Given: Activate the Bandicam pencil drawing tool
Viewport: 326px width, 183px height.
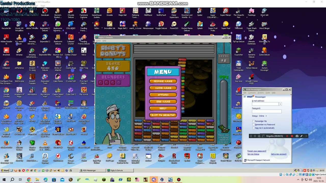Looking at the screenshot, I should pos(302,136).
